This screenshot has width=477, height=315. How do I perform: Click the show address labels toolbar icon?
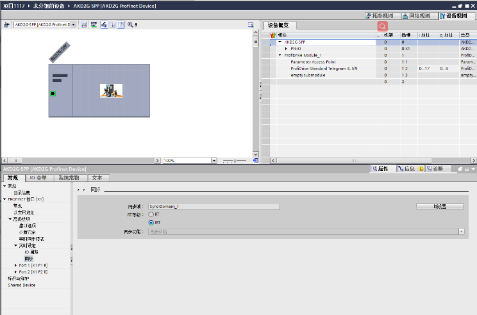(84, 24)
